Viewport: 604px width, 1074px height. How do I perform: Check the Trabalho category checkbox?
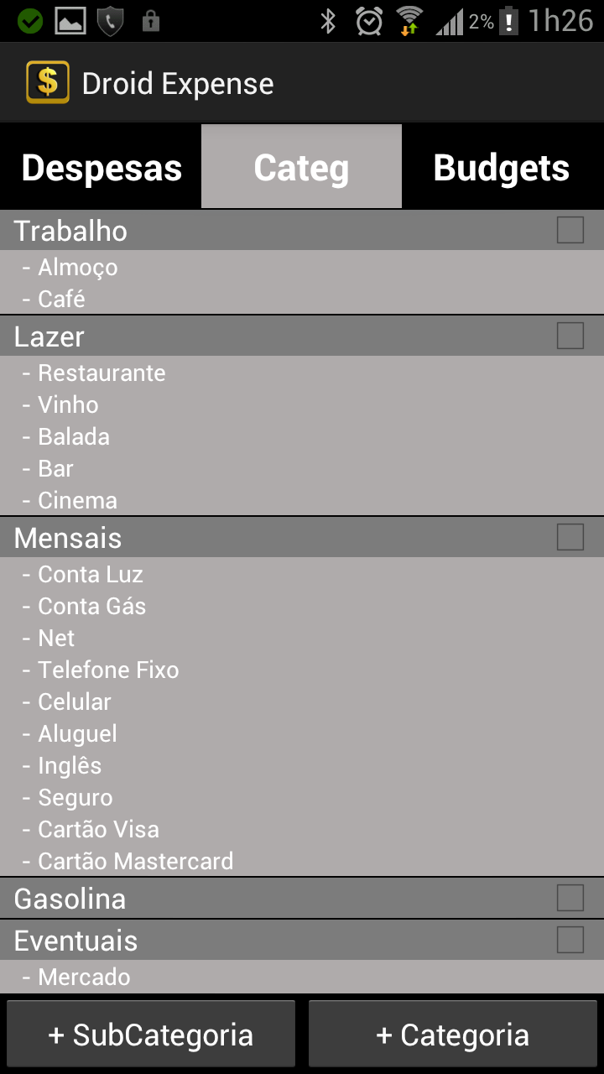(x=570, y=230)
